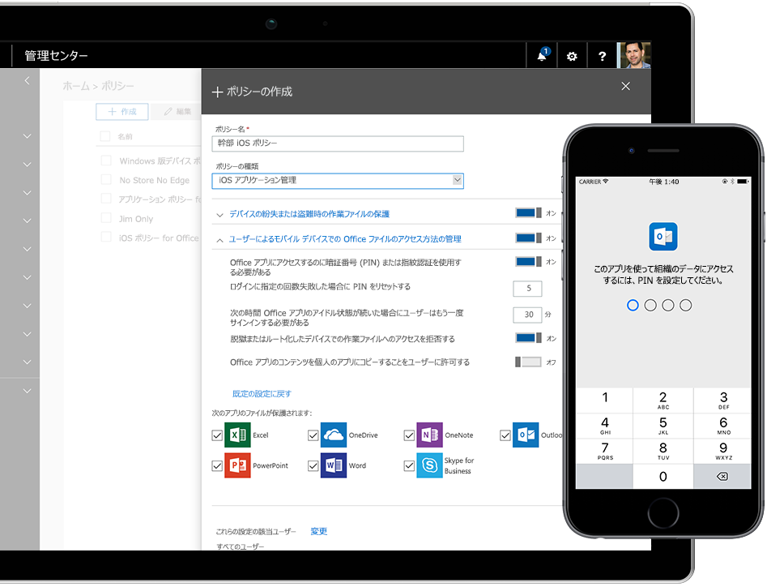767x587 pixels.
Task: Click the 作成 button in policy list
Action: 121,112
